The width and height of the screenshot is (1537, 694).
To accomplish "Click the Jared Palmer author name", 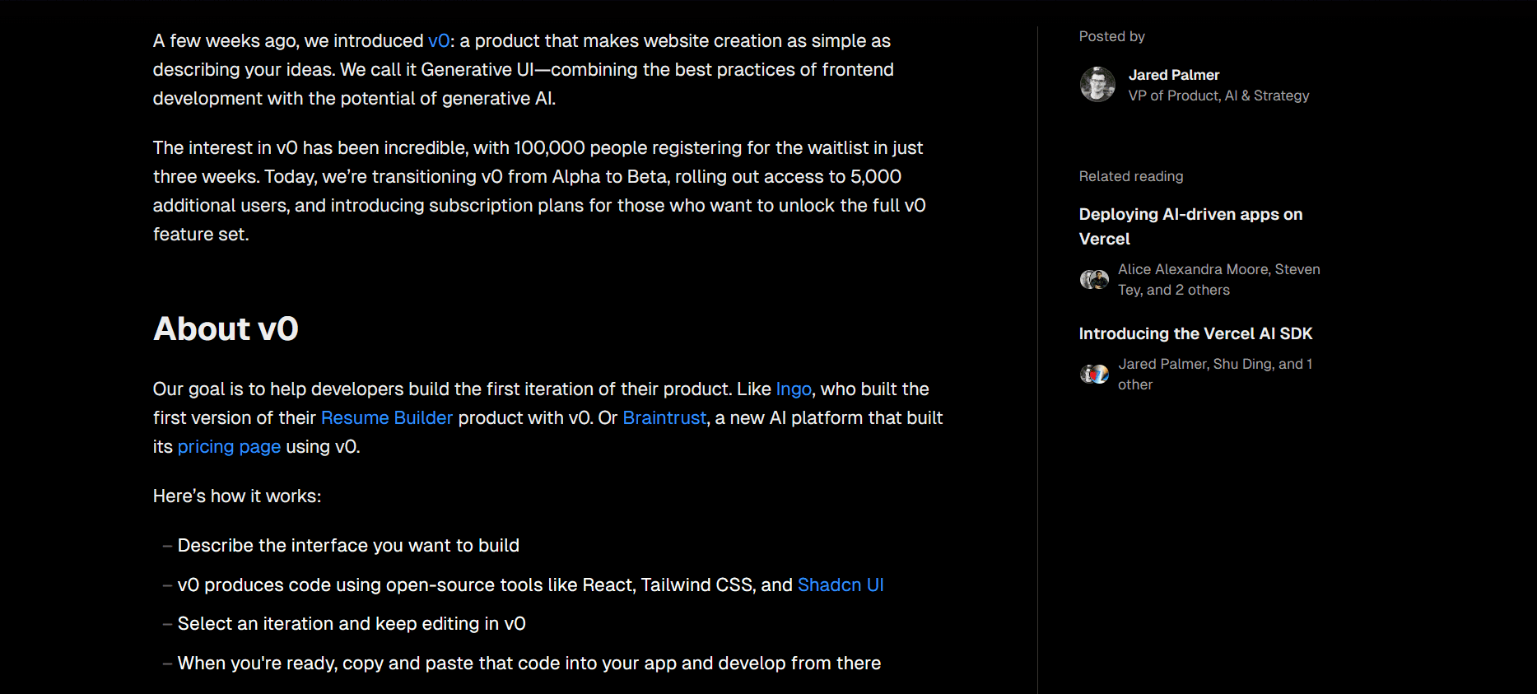I will tap(1173, 75).
